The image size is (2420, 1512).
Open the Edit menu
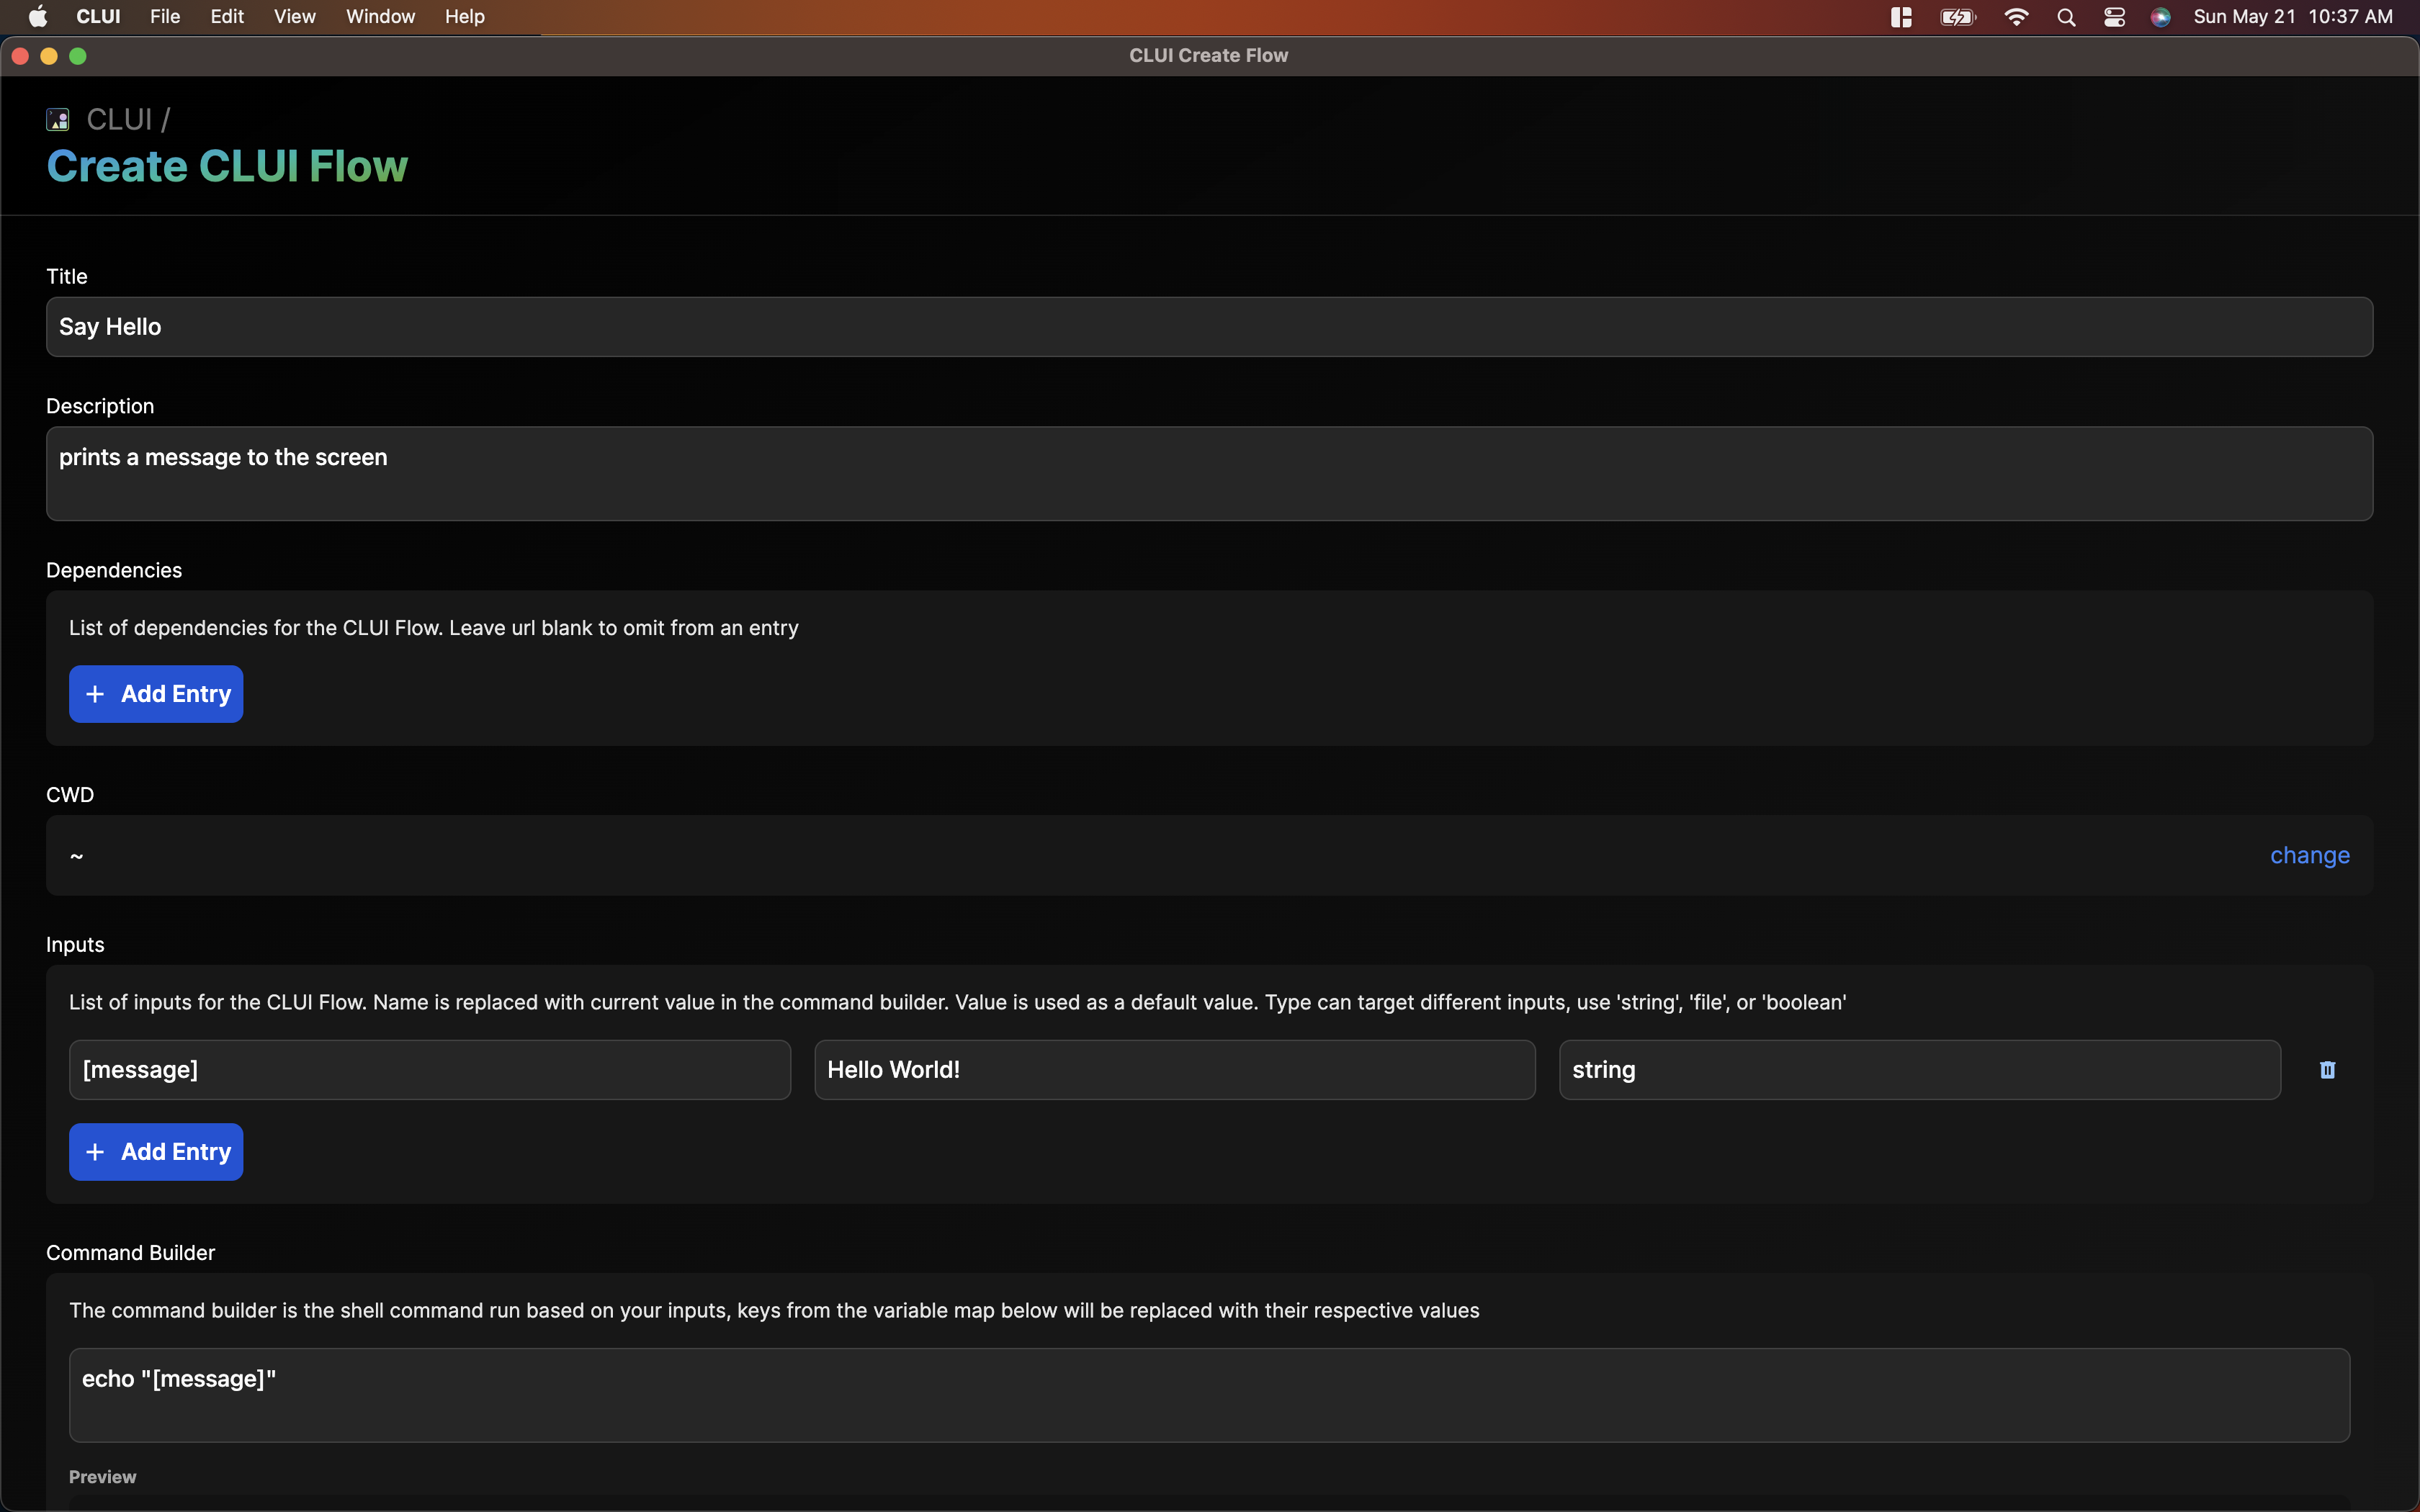click(x=227, y=17)
